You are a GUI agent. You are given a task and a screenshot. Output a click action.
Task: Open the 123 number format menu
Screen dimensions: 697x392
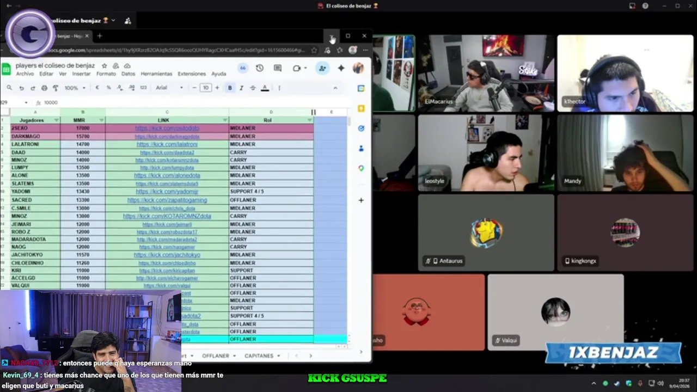pyautogui.click(x=143, y=88)
